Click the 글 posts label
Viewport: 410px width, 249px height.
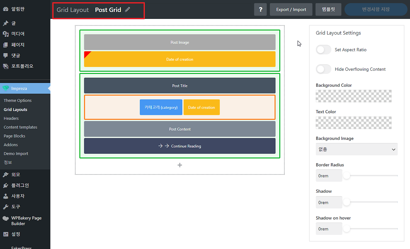click(x=13, y=23)
